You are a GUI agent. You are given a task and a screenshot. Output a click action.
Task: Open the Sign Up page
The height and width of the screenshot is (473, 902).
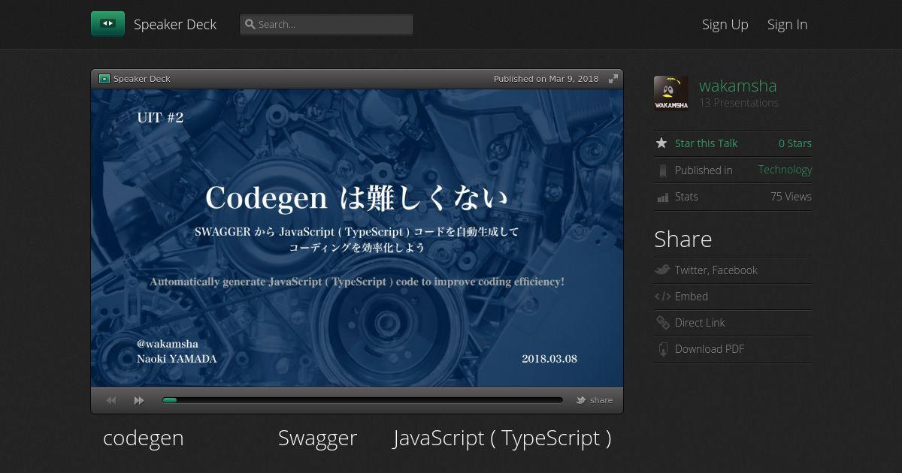pyautogui.click(x=725, y=24)
